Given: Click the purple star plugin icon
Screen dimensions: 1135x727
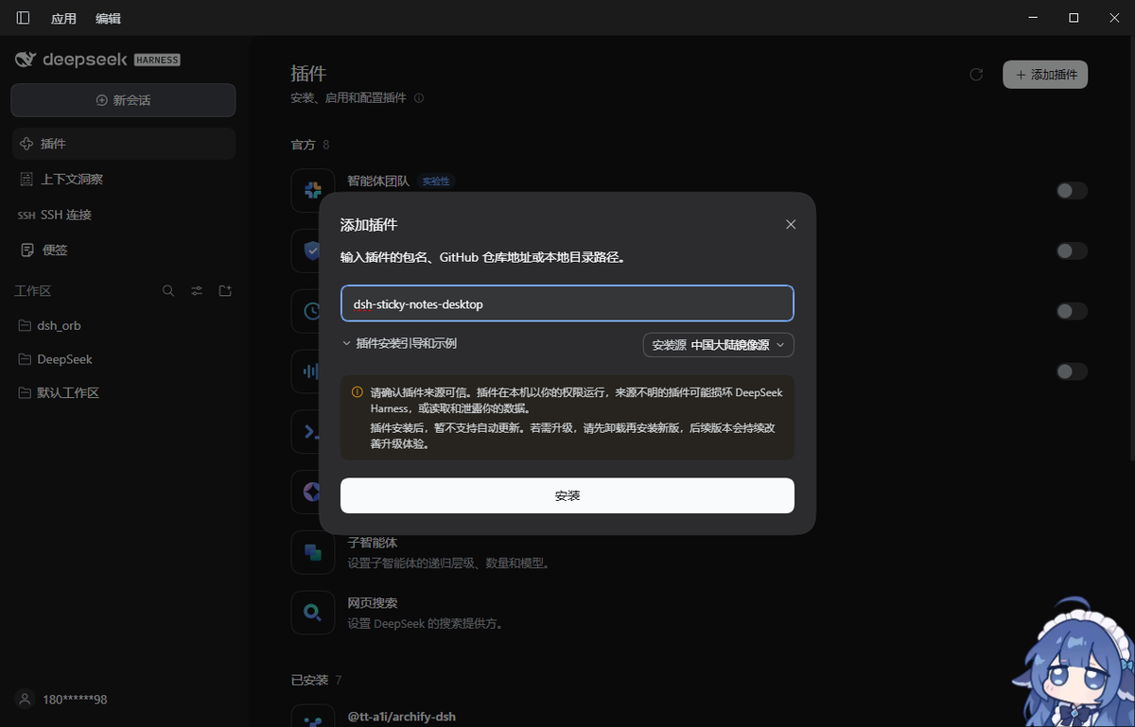Looking at the screenshot, I should coord(306,492).
